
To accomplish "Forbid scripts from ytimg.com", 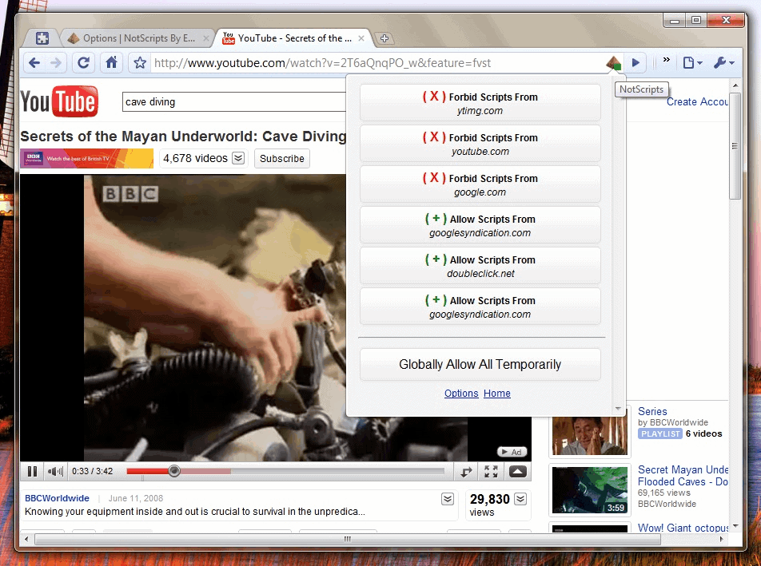I will [x=480, y=103].
